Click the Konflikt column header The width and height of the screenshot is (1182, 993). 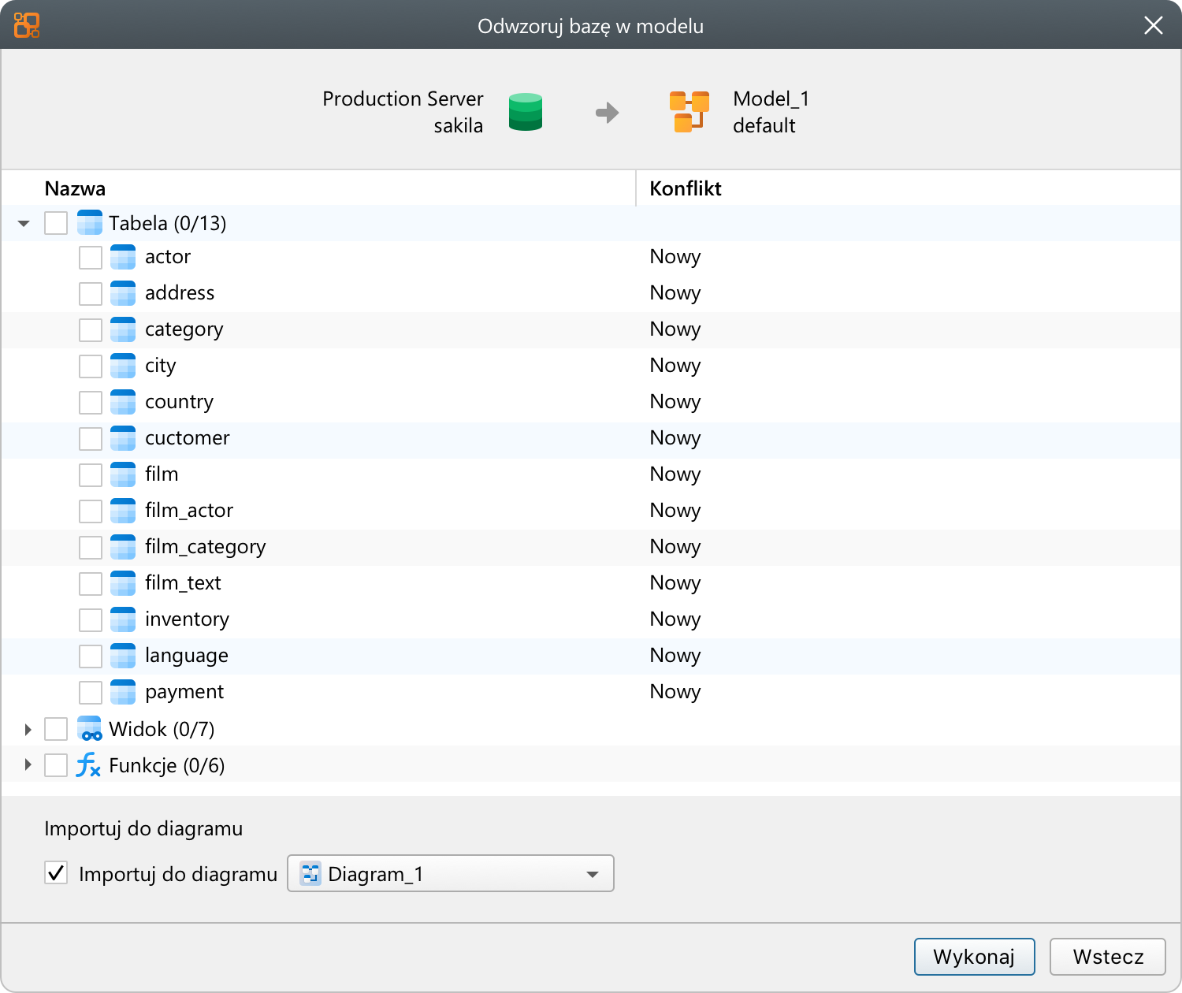[x=686, y=189]
